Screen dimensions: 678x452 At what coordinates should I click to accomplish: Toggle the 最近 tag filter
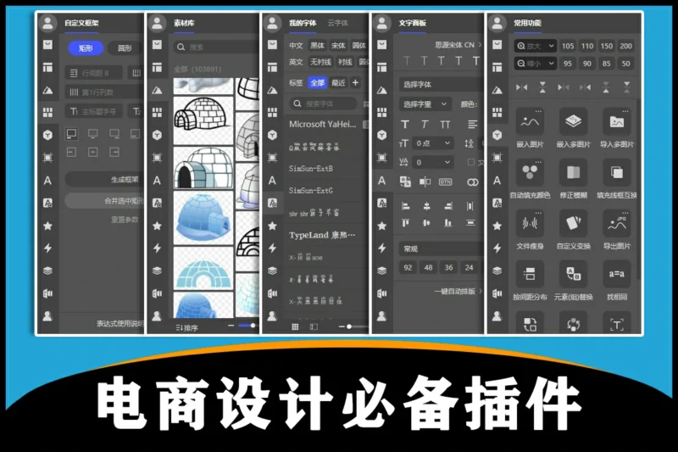(x=338, y=82)
